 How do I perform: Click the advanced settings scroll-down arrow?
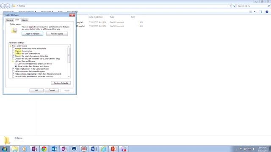(69, 76)
